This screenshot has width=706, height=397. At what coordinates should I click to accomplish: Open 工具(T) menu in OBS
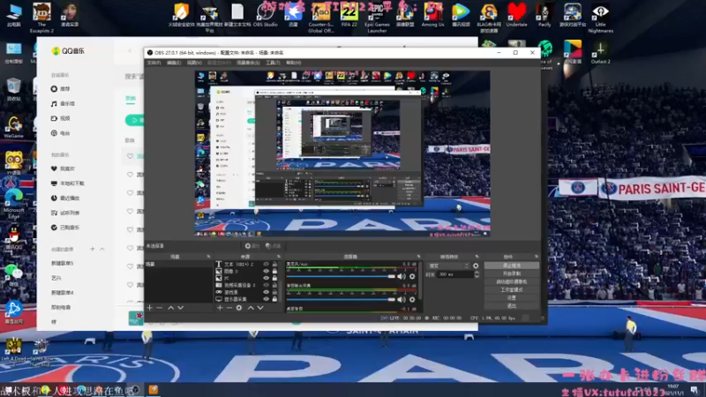(x=273, y=63)
